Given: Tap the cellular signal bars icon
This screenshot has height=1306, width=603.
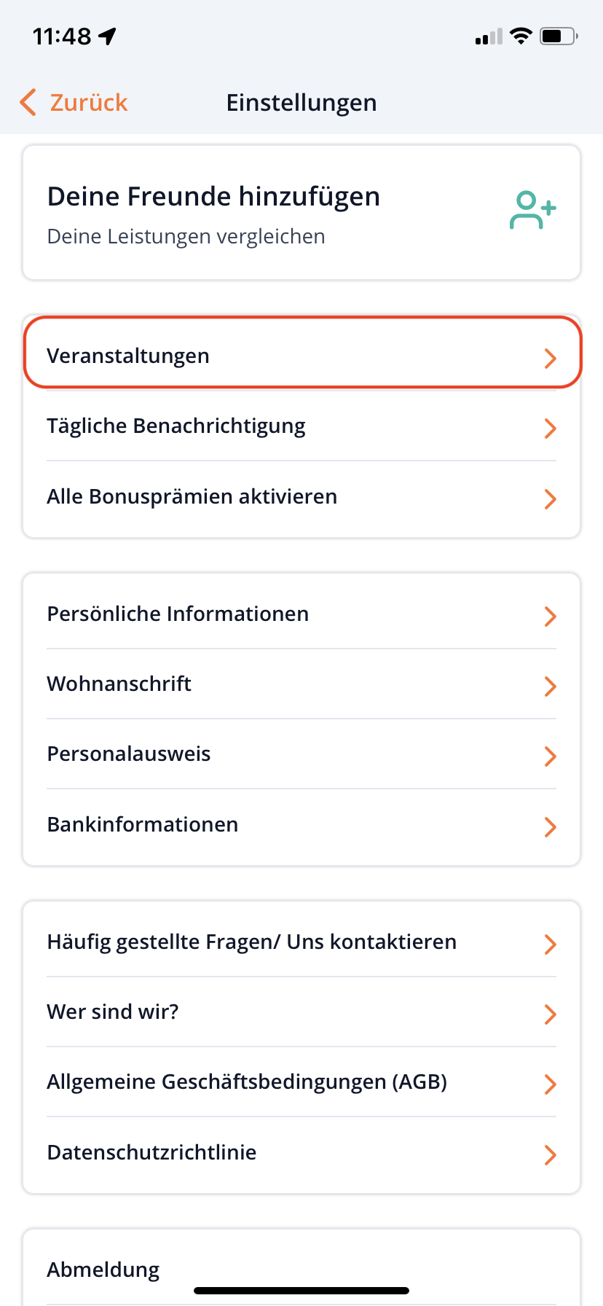Looking at the screenshot, I should (x=489, y=36).
